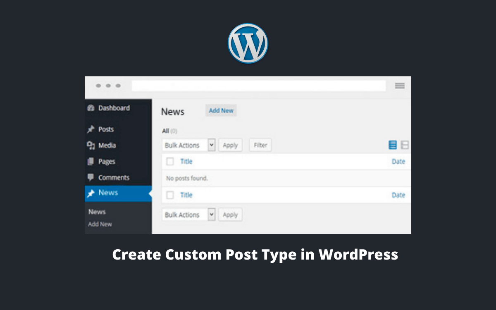
Task: Click the WordPress logo at top
Action: point(248,43)
